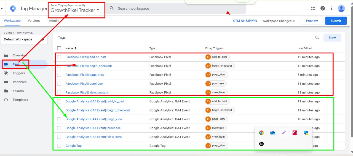Open the Google Tag link

[x=74, y=146]
